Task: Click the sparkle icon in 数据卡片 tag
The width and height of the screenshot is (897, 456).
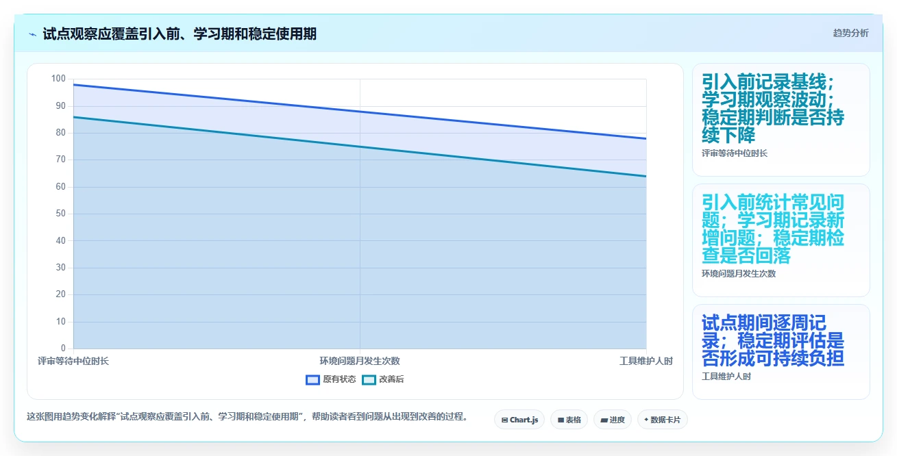Action: pyautogui.click(x=646, y=420)
